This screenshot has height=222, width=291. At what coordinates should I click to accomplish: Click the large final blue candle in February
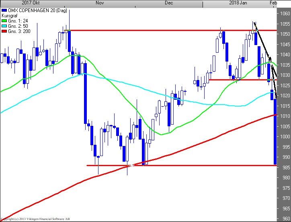click(x=275, y=133)
